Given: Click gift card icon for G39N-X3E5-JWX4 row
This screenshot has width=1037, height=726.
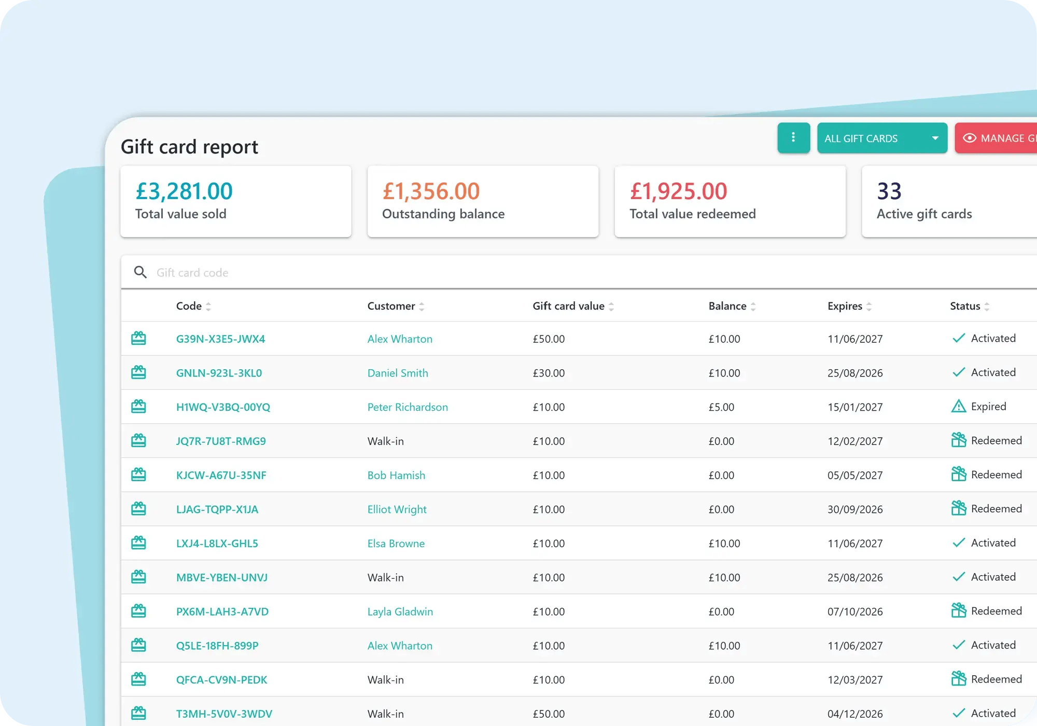Looking at the screenshot, I should [138, 339].
